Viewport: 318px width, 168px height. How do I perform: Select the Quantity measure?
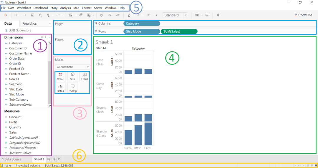coord(15,127)
